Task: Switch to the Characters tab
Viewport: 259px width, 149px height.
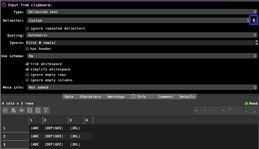Action: tap(90, 96)
